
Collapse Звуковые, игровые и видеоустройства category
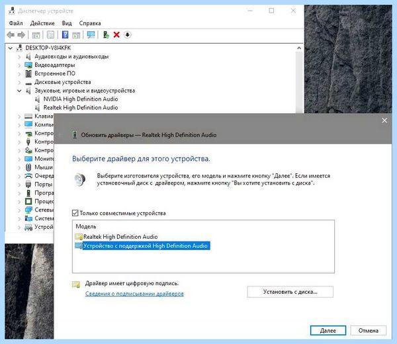coord(19,91)
